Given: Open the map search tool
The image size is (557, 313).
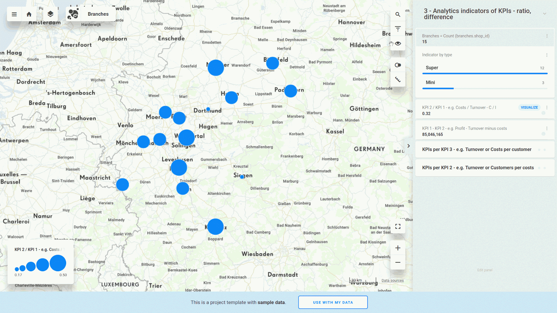Looking at the screenshot, I should coord(398,15).
